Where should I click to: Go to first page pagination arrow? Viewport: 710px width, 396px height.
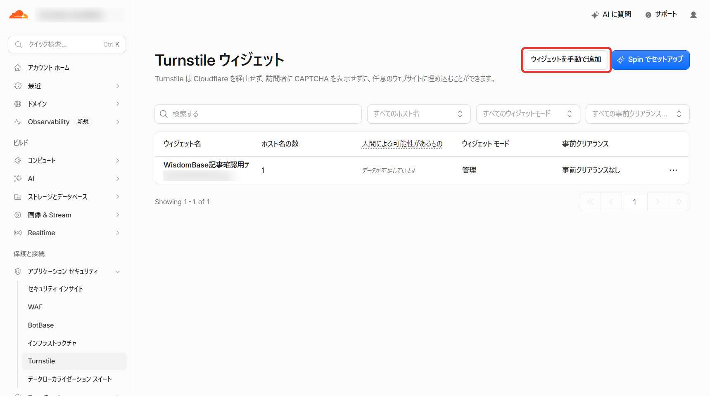(x=591, y=202)
